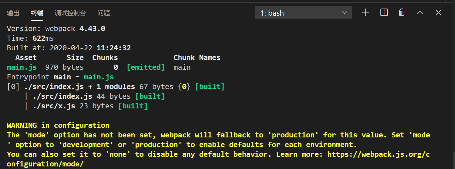The image size is (455, 169).
Task: Click the 'Asset' column header
Action: (x=26, y=58)
